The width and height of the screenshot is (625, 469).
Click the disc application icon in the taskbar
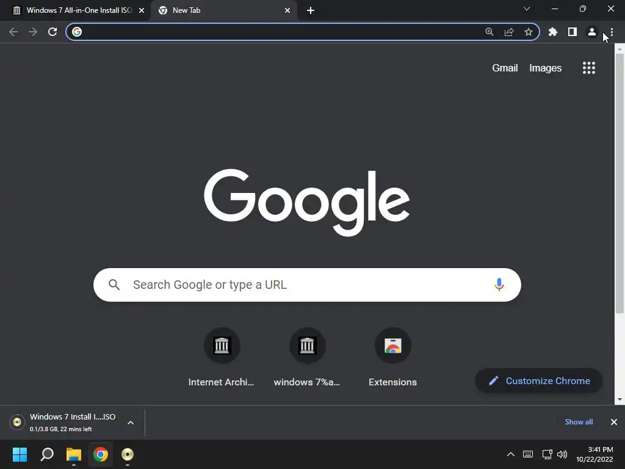point(127,454)
